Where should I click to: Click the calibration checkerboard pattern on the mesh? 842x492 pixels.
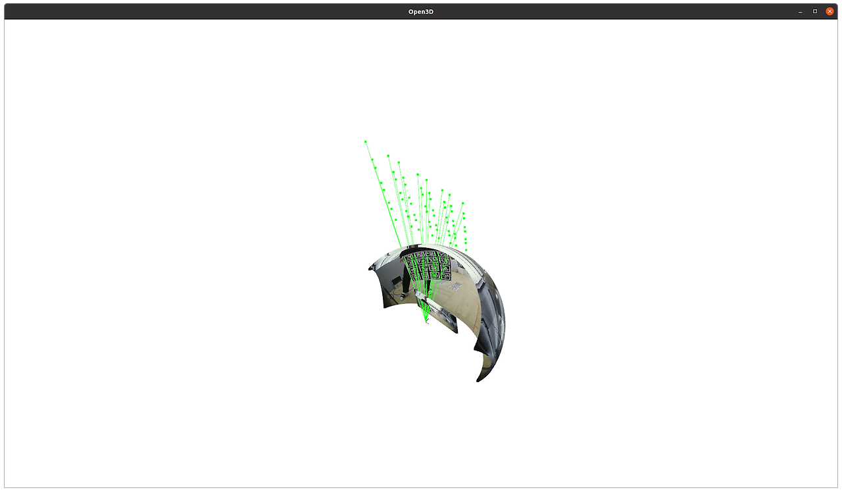pos(426,266)
